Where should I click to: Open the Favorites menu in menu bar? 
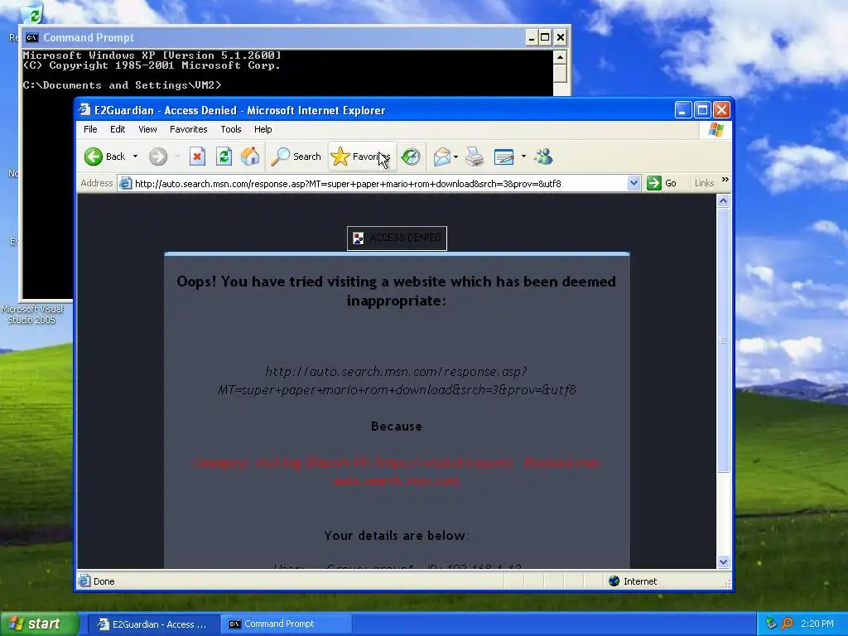click(188, 129)
